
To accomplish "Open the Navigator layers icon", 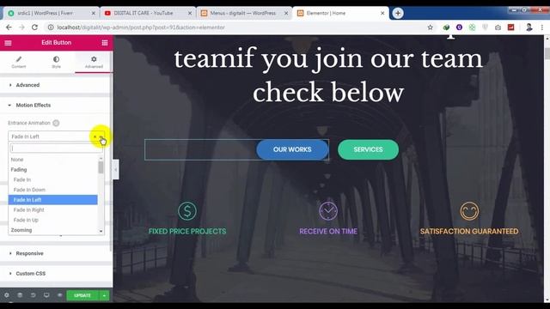I will 20,295.
